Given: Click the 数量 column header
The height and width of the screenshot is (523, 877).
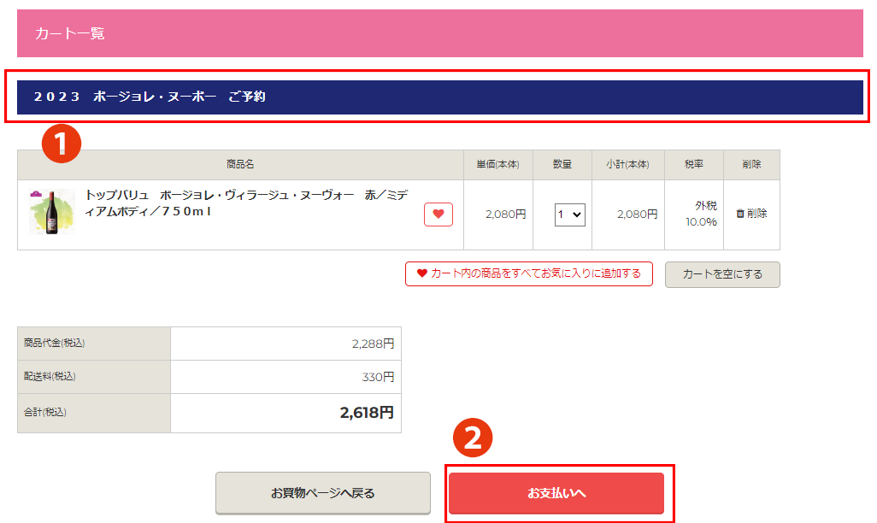Looking at the screenshot, I should point(562,164).
